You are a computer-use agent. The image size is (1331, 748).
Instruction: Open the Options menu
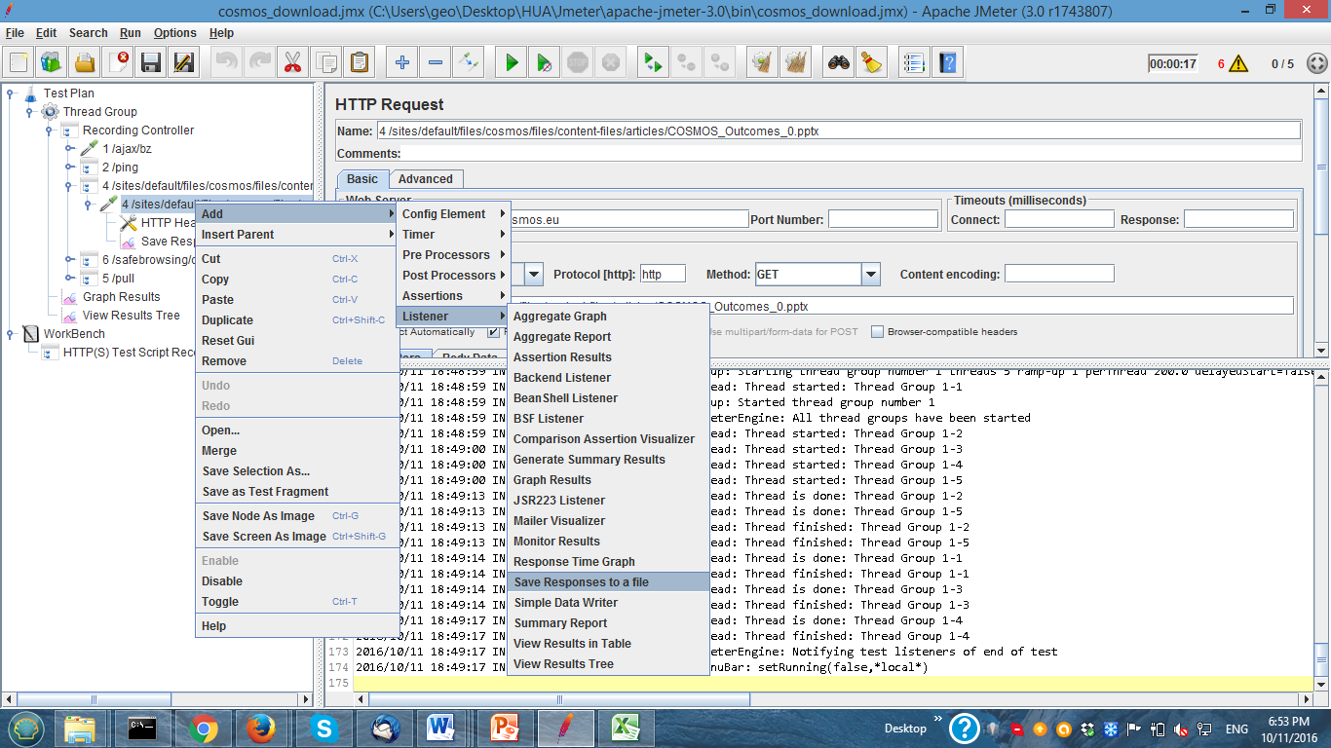point(175,32)
